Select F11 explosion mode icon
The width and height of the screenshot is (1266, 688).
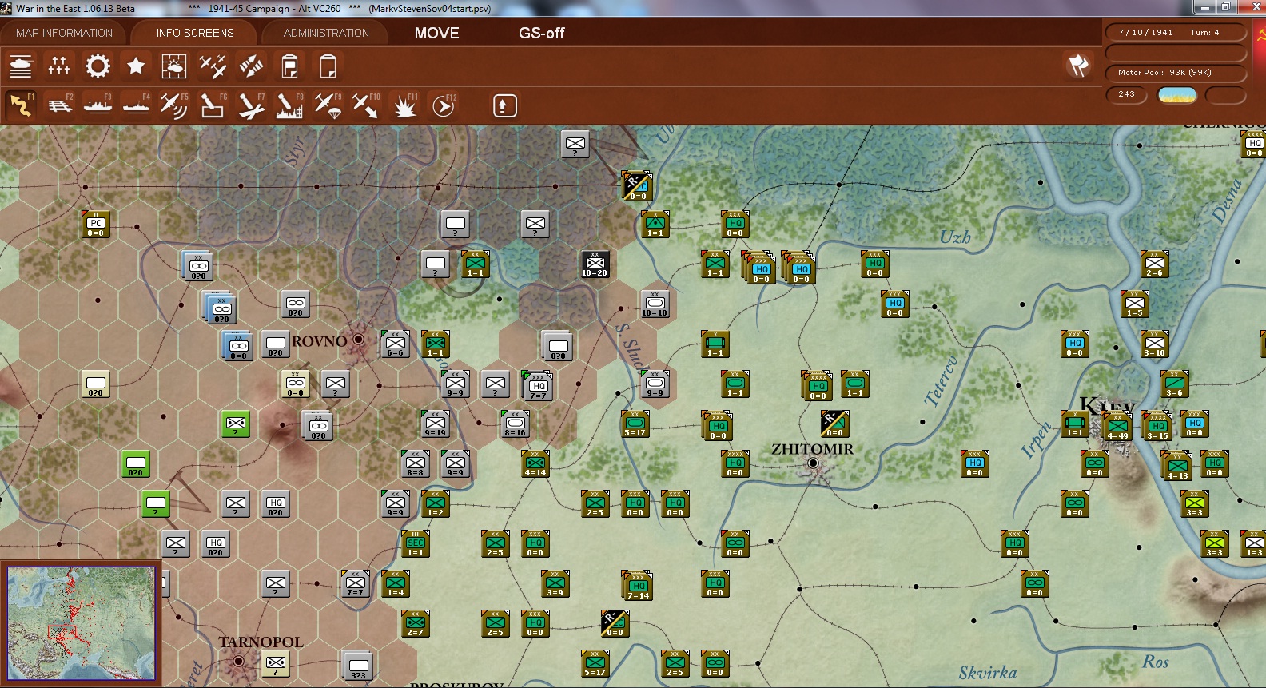click(x=404, y=105)
